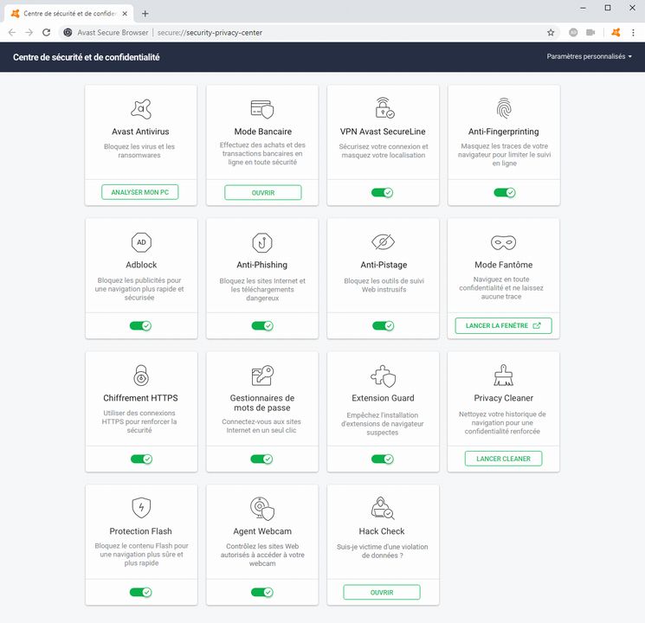The width and height of the screenshot is (645, 623).
Task: Click the Extension Guard title text
Action: coord(383,398)
